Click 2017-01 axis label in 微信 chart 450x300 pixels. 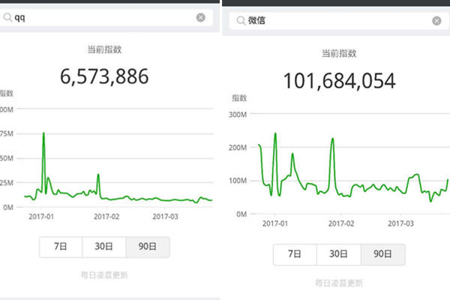pyautogui.click(x=275, y=223)
